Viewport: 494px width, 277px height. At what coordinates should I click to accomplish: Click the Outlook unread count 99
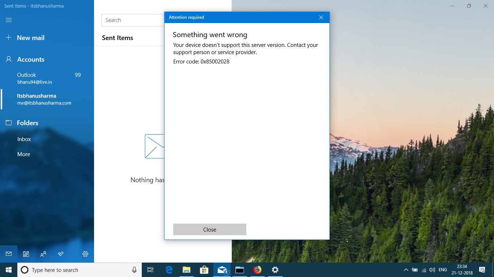[x=78, y=75]
